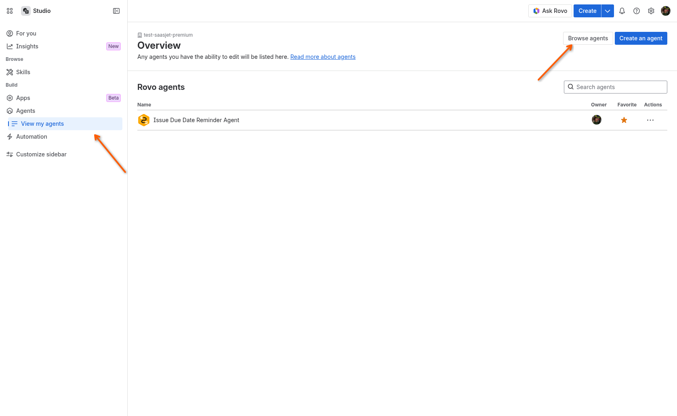Open Automation in the sidebar
The width and height of the screenshot is (677, 416).
click(x=32, y=137)
